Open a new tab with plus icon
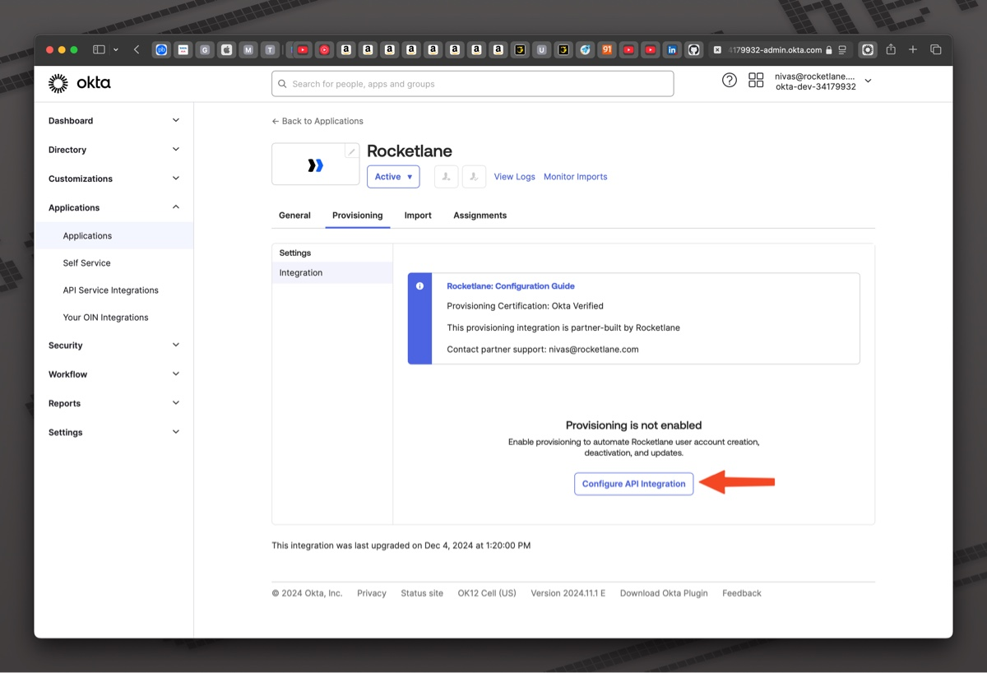The image size is (987, 673). pos(913,49)
